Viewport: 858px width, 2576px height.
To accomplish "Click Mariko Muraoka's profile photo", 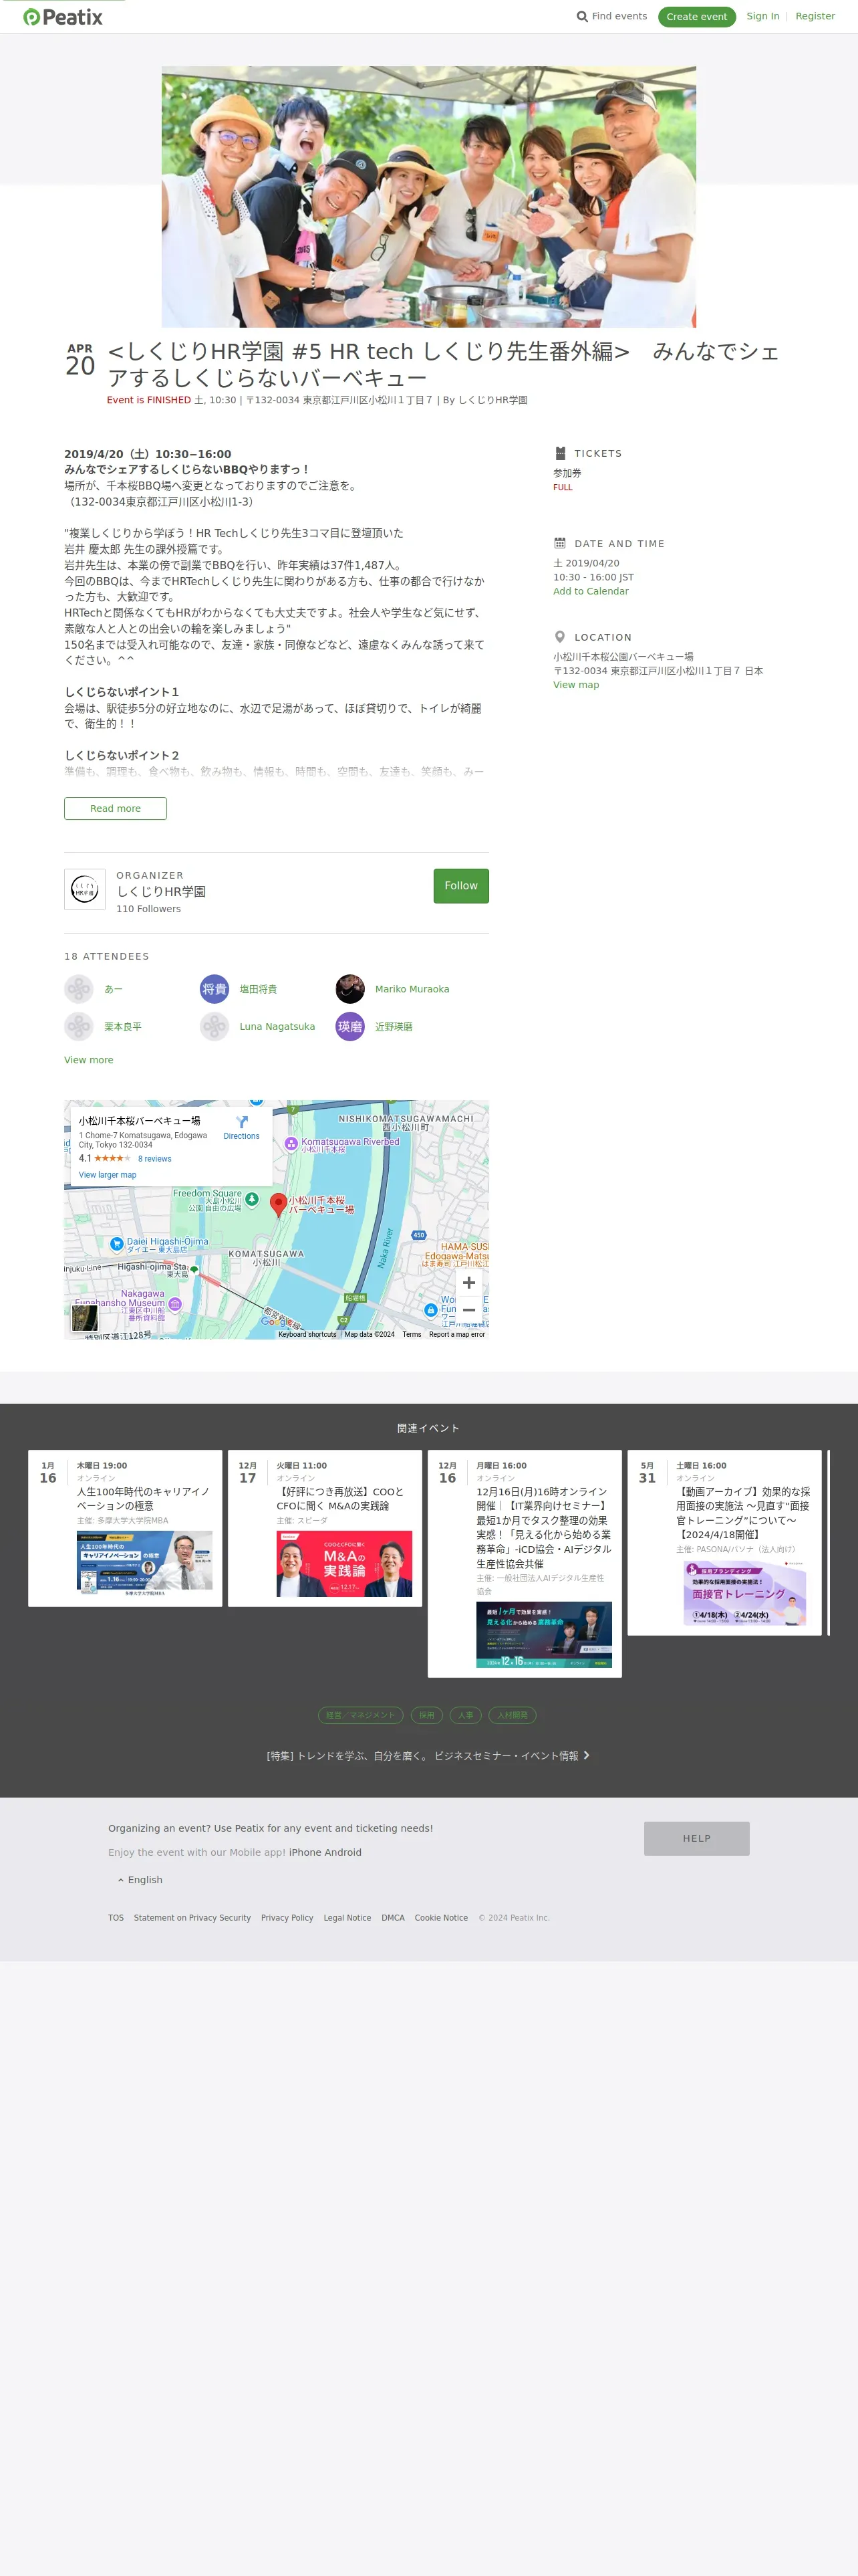I will [x=351, y=989].
